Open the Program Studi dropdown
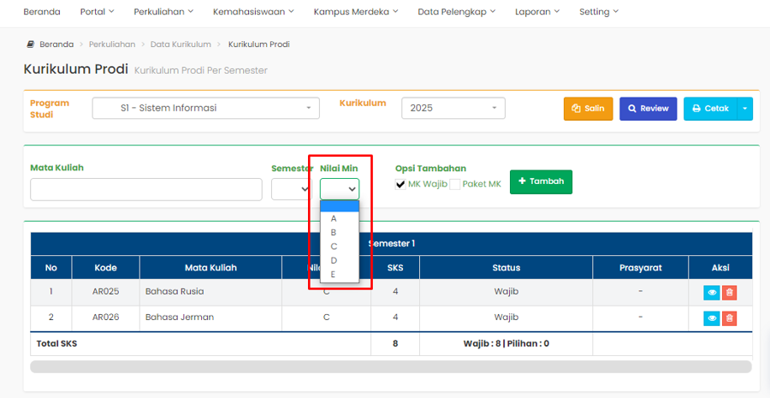The width and height of the screenshot is (770, 398). pyautogui.click(x=205, y=108)
